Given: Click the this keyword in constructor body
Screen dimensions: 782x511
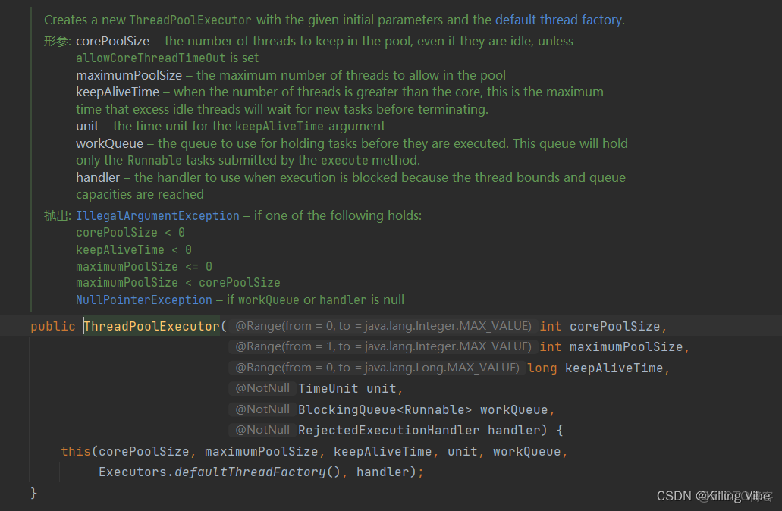Looking at the screenshot, I should 76,452.
